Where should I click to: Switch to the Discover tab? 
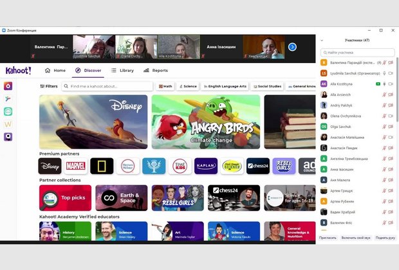(x=88, y=71)
